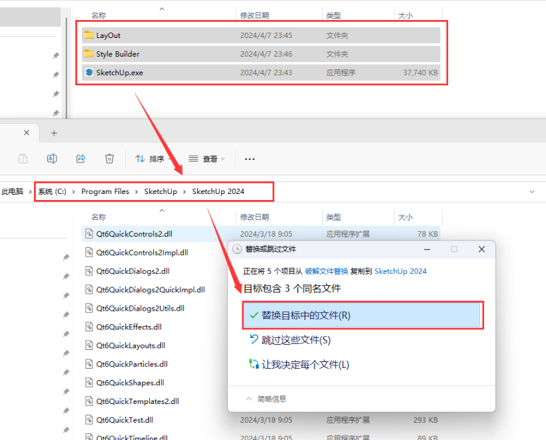Open the SketchUp 2024 destination link in dialog
Image resolution: width=546 pixels, height=440 pixels.
point(400,271)
